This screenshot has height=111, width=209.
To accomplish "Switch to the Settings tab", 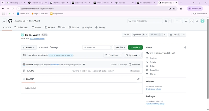I will pyautogui.click(x=100, y=27).
